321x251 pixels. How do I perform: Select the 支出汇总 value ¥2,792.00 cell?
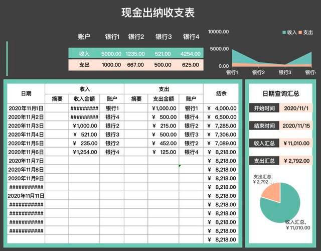click(296, 161)
